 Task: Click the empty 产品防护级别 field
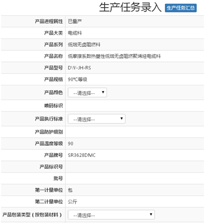coord(134,132)
